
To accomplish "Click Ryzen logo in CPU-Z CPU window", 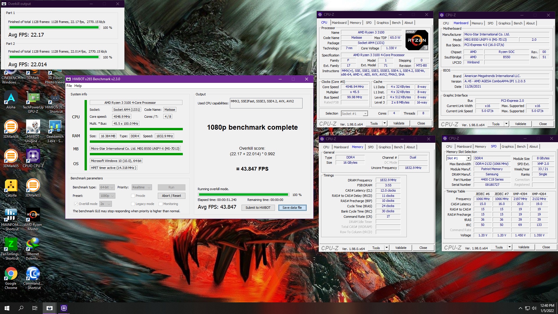I will 417,40.
